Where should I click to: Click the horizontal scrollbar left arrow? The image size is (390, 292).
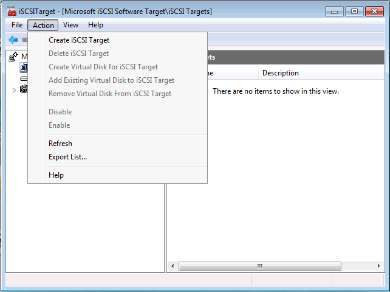(x=173, y=266)
